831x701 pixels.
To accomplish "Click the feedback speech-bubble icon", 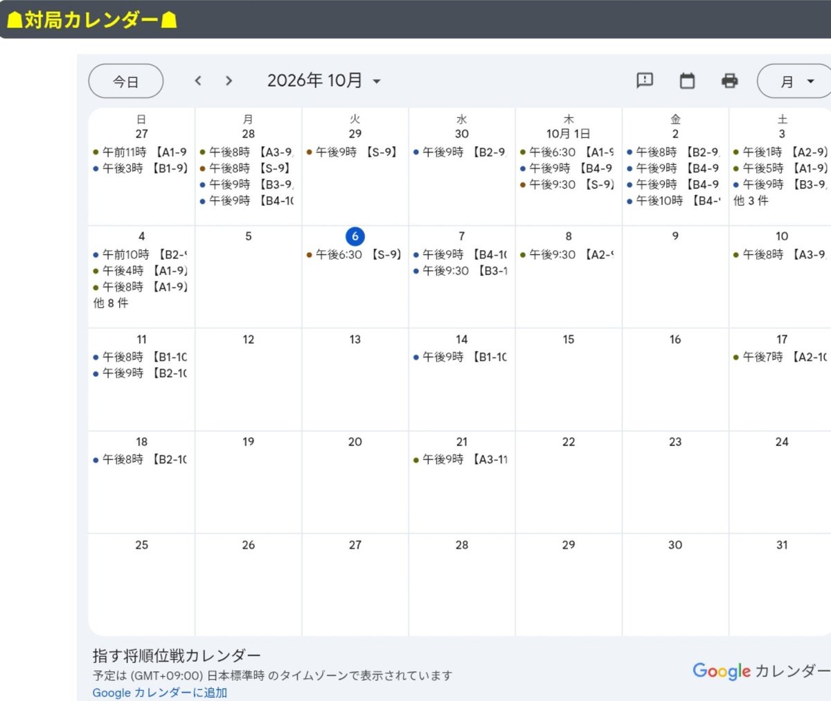I will click(645, 81).
